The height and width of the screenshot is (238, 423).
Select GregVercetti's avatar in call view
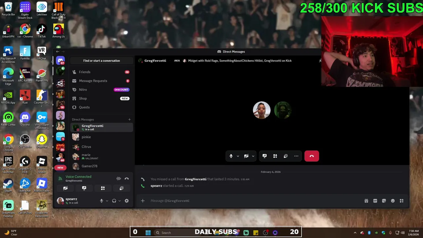point(283,110)
